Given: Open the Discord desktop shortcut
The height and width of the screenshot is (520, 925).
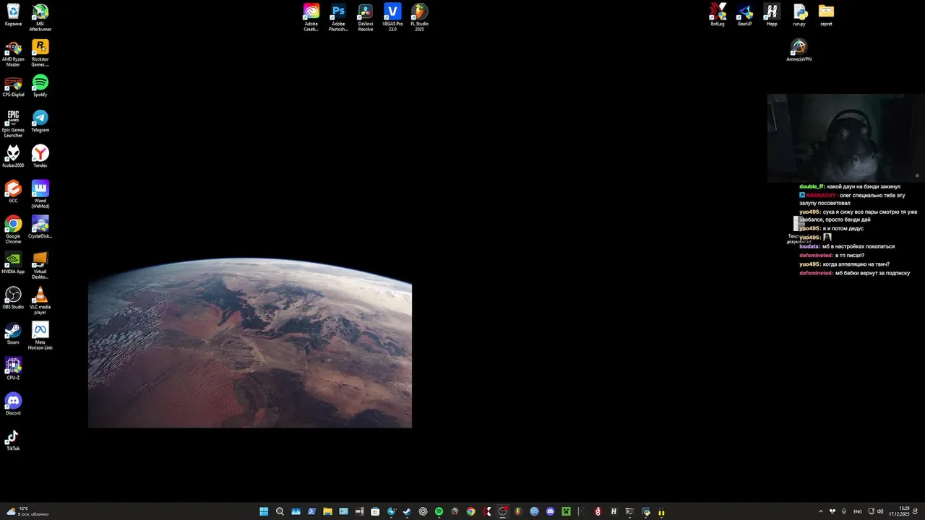Looking at the screenshot, I should point(13,404).
